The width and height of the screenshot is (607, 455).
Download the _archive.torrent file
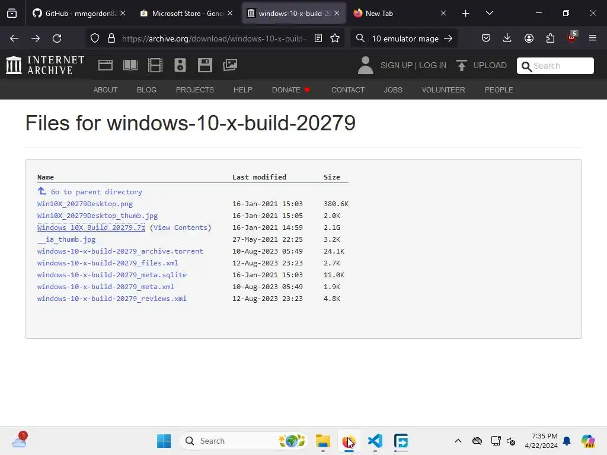click(120, 251)
